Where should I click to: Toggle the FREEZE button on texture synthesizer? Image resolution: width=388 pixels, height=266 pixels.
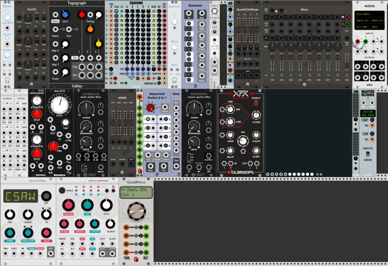[62, 190]
